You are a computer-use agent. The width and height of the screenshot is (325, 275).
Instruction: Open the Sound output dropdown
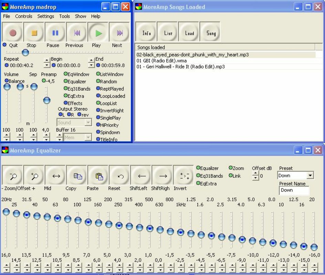[88, 122]
